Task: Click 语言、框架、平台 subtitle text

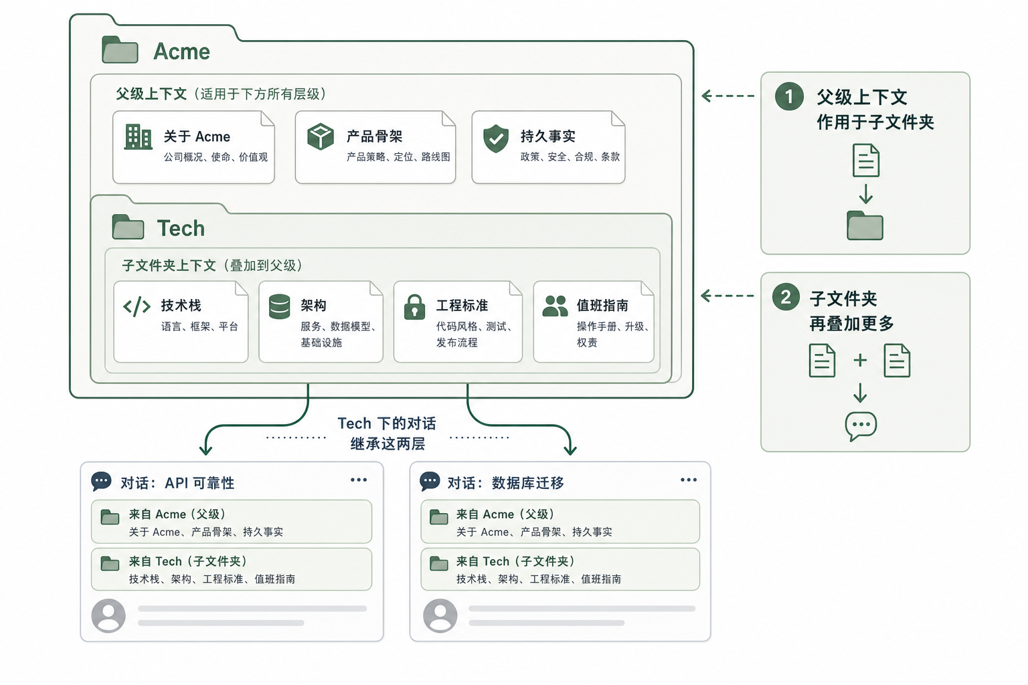Action: pos(199,326)
